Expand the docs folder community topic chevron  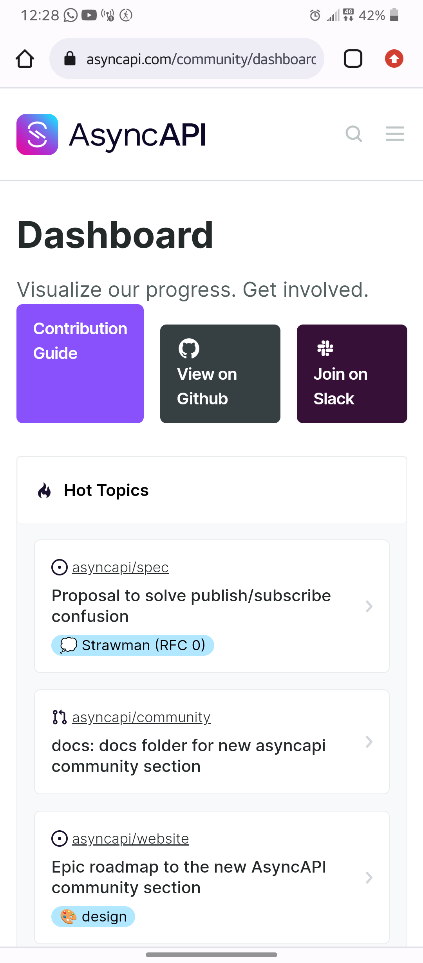(369, 742)
